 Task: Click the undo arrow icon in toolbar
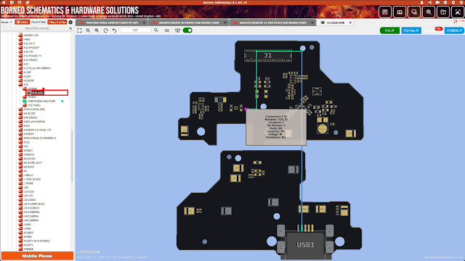coord(115,30)
